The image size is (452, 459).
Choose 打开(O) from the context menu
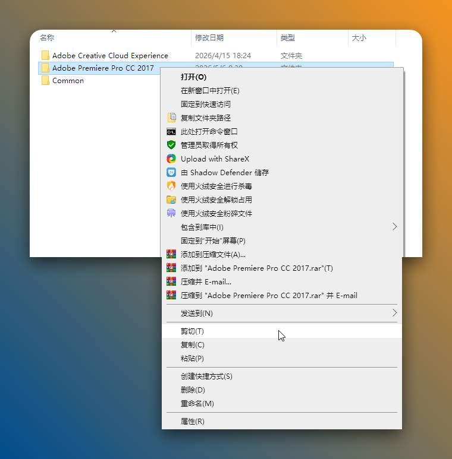[x=282, y=77]
